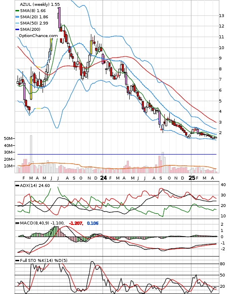Click the bold 24 year marker
This screenshot has width=236, height=294.
(103, 178)
